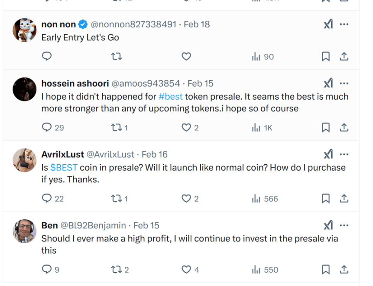Repost AvrilxLust's tweet

[117, 198]
